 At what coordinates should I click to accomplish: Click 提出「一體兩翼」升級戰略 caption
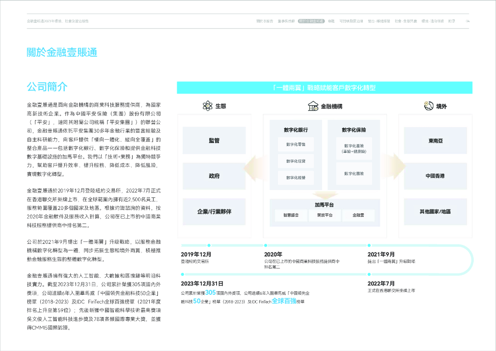[391, 261]
